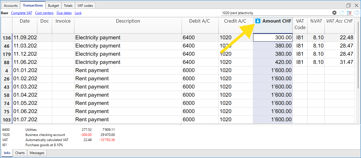Open the Budget tab
Viewport: 361px width, 158px height.
(x=53, y=5)
